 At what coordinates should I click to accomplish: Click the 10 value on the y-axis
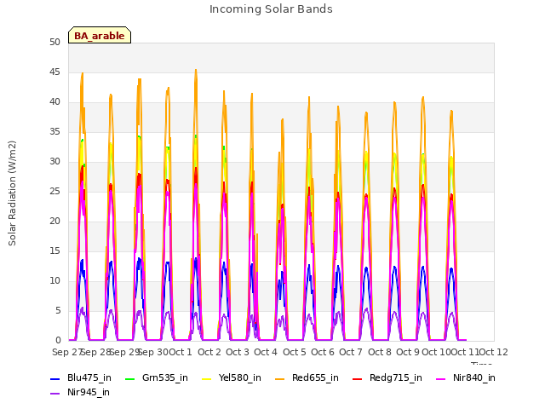[54, 281]
